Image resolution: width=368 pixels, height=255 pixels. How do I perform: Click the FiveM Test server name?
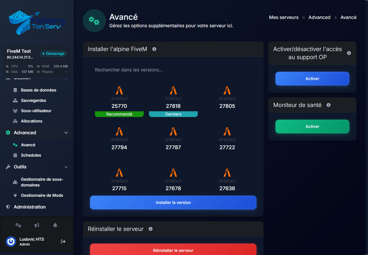pos(19,51)
